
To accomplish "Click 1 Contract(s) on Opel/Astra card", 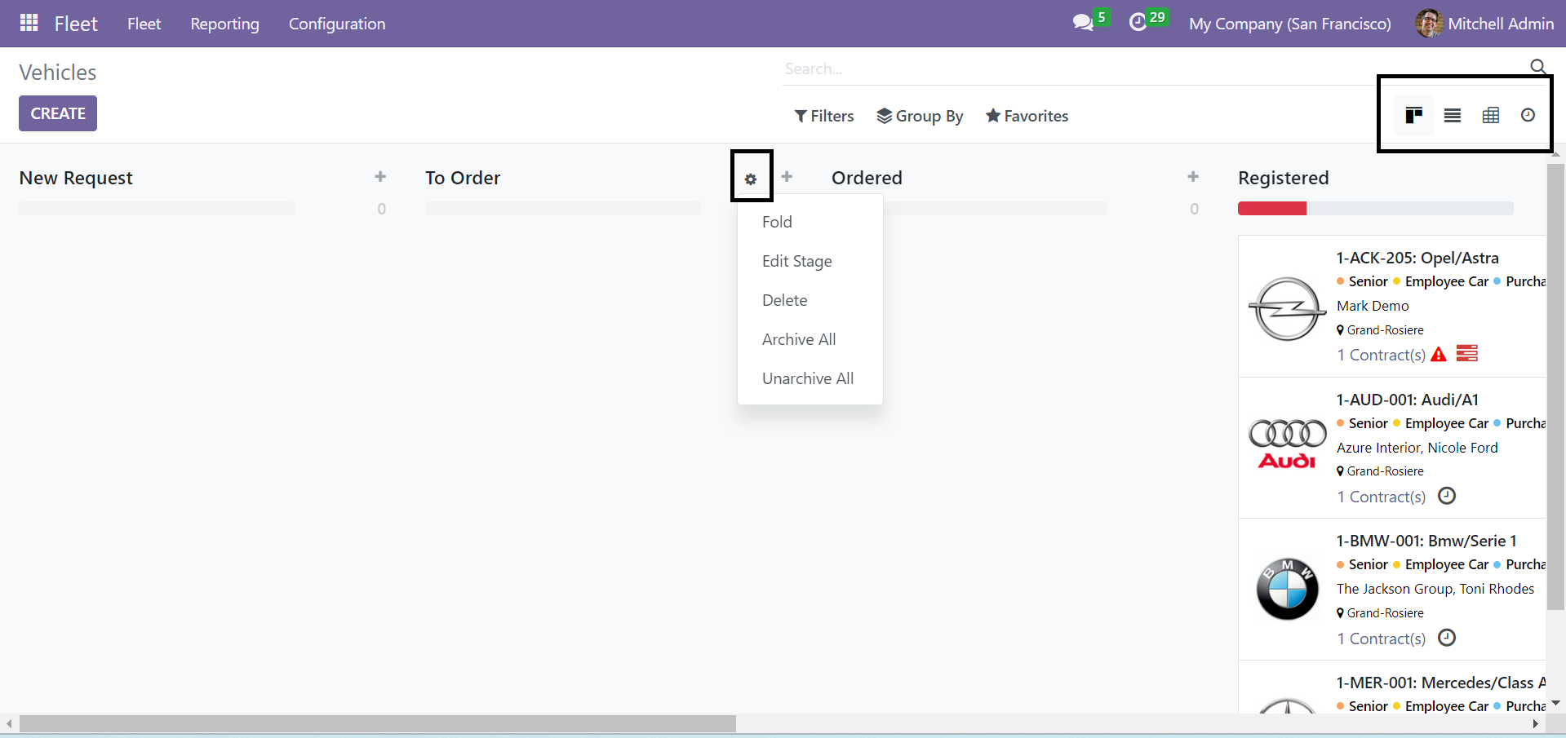I will pos(1381,355).
